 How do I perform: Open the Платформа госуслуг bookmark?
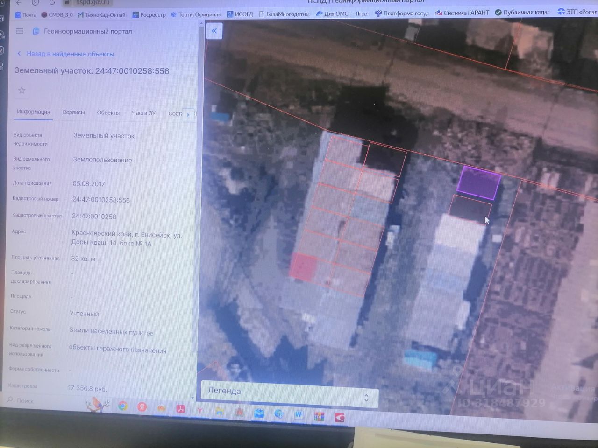click(402, 13)
